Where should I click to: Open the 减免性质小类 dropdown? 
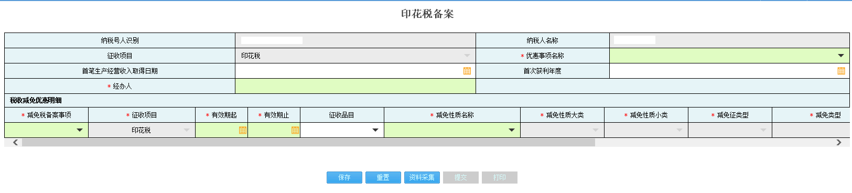pos(680,130)
